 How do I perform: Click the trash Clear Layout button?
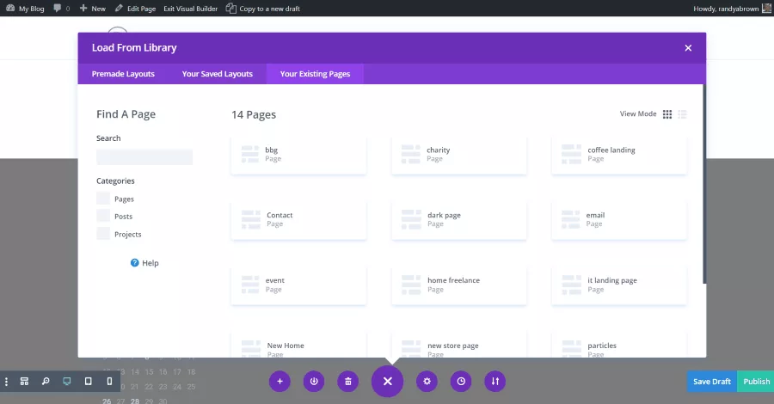(348, 382)
